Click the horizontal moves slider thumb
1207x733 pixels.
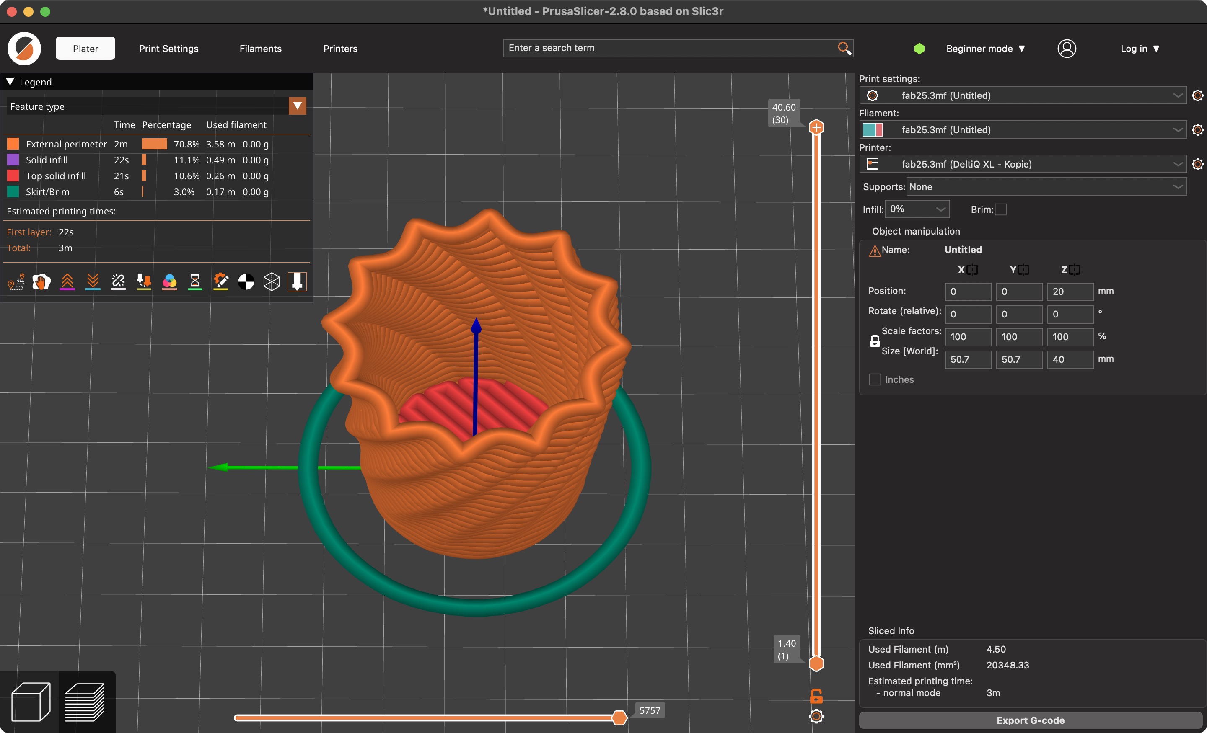(x=619, y=718)
